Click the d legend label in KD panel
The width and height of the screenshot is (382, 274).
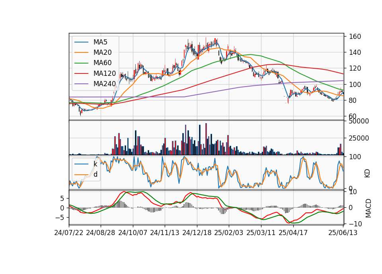click(95, 174)
